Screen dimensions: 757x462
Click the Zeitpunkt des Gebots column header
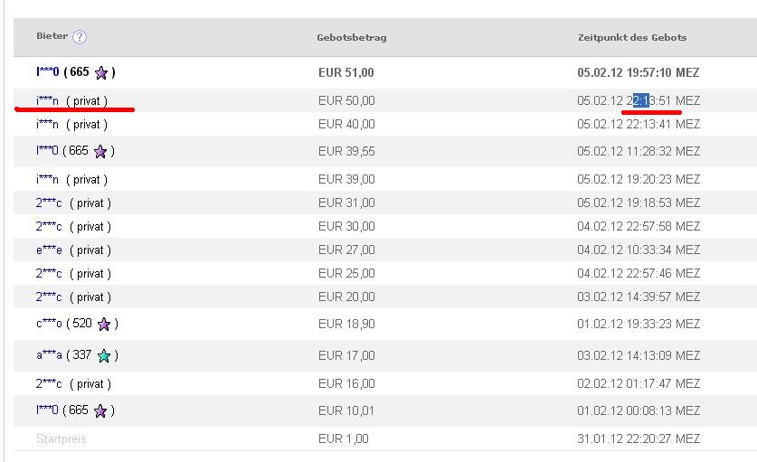pos(632,37)
